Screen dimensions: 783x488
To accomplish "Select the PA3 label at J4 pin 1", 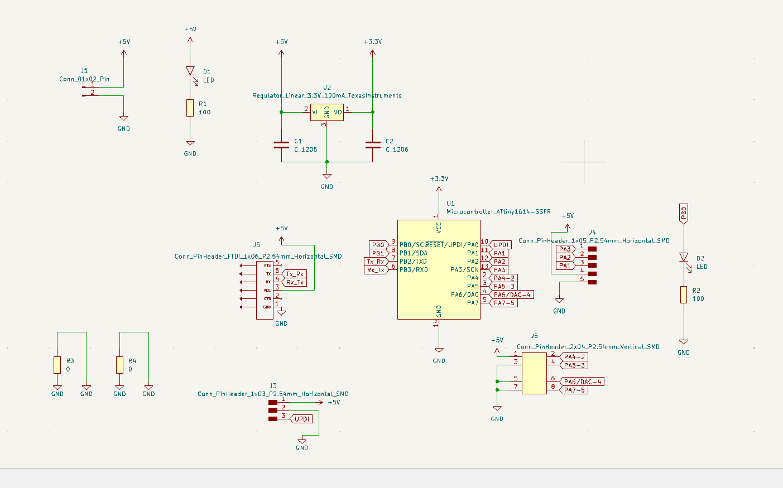I will [x=565, y=249].
